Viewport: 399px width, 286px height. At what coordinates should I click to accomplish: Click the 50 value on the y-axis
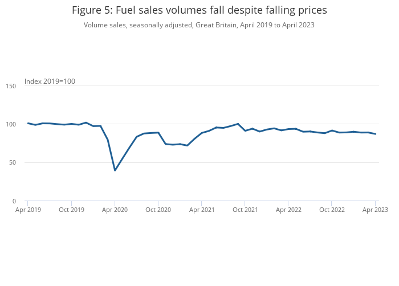coord(13,163)
